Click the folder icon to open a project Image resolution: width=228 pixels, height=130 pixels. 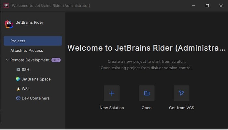[x=147, y=93]
